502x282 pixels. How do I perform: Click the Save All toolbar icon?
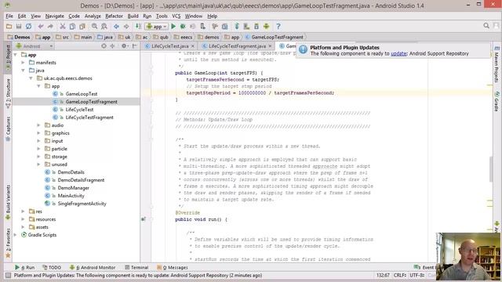point(19,26)
